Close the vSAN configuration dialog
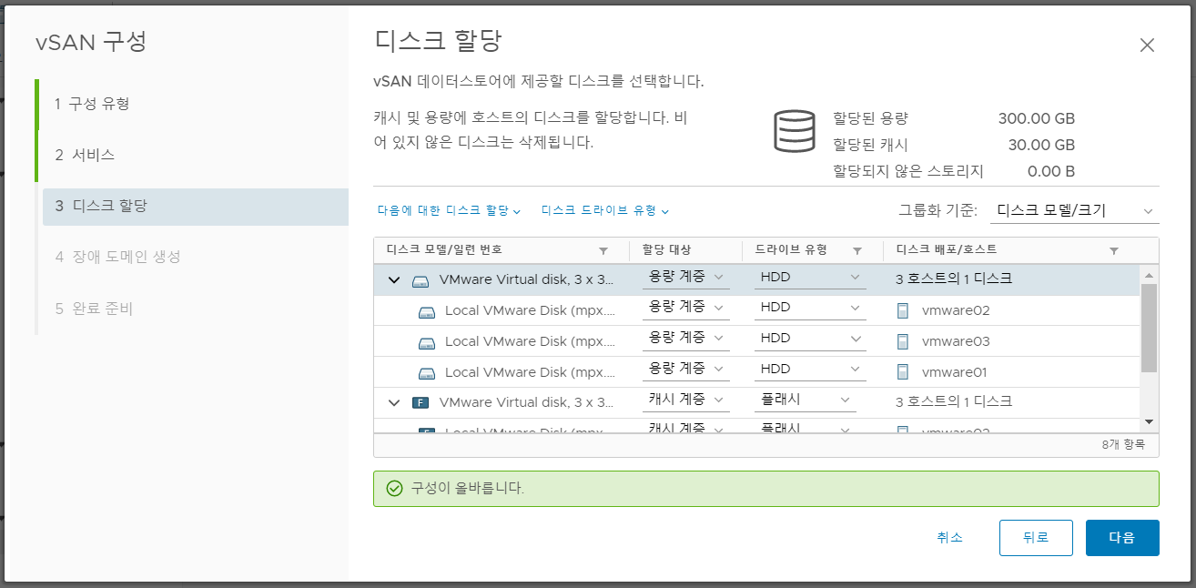The image size is (1196, 588). pos(1147,46)
